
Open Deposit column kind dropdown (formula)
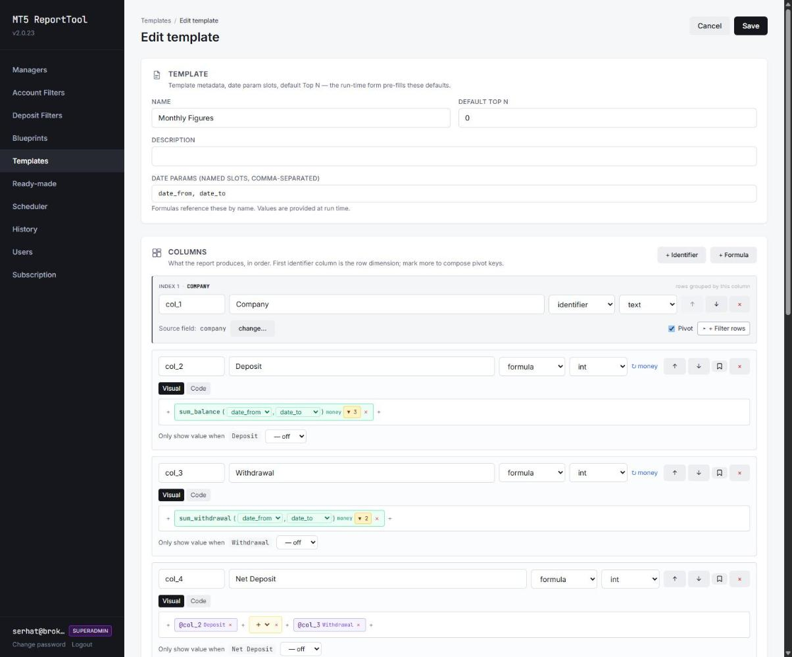(532, 366)
